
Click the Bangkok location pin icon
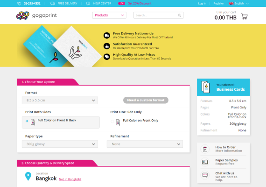click(28, 176)
